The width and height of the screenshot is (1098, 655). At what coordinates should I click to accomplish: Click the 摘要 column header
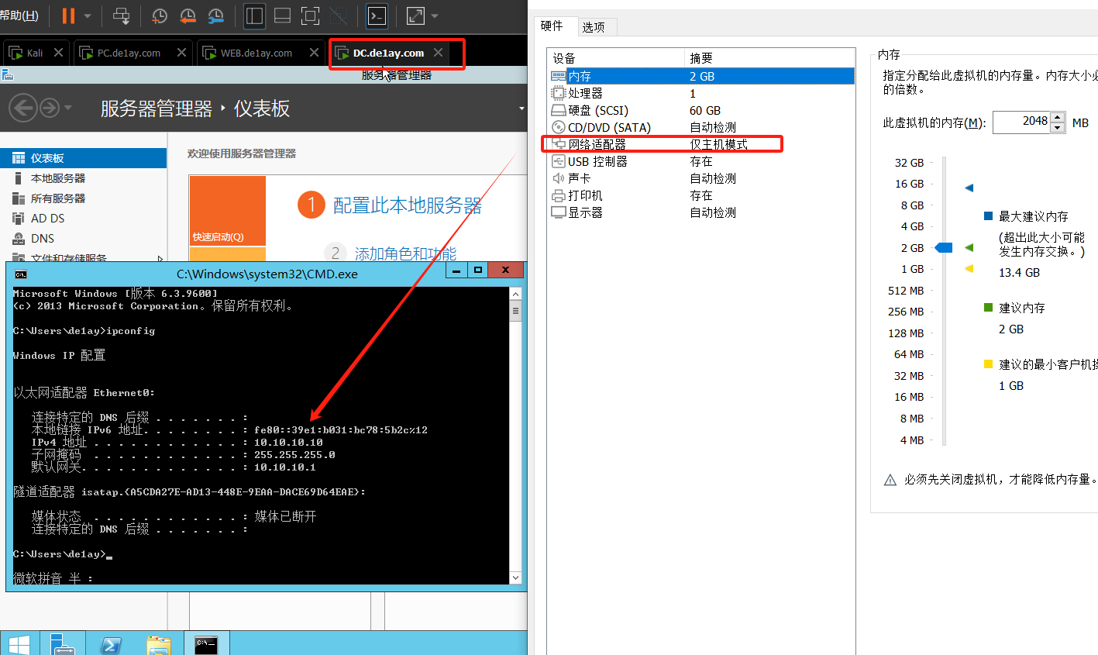769,58
